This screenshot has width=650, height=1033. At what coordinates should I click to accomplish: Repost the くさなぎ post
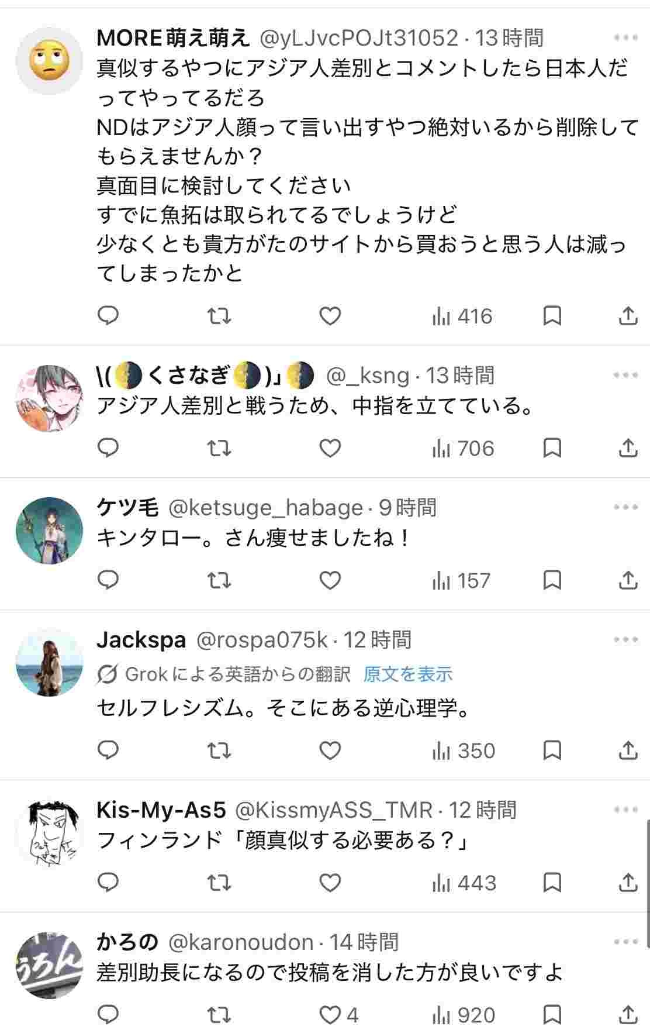219,449
